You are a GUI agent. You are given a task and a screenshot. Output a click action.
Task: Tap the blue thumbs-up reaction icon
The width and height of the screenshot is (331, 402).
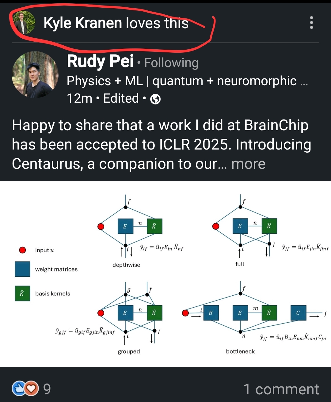click(19, 389)
